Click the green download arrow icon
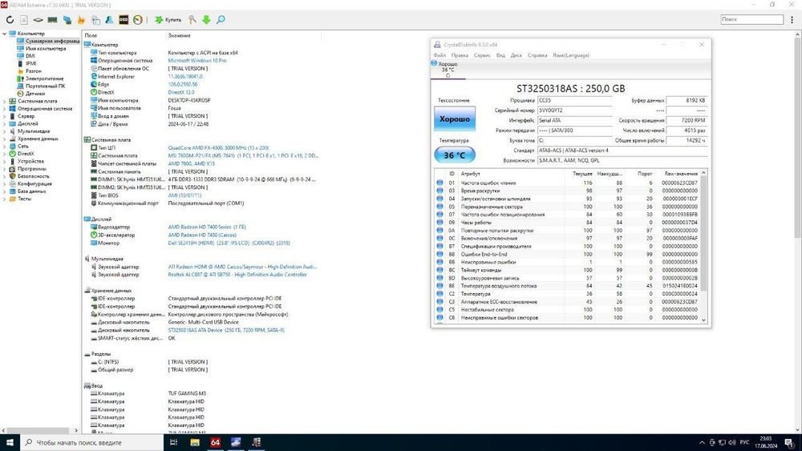This screenshot has width=802, height=451. tap(206, 20)
